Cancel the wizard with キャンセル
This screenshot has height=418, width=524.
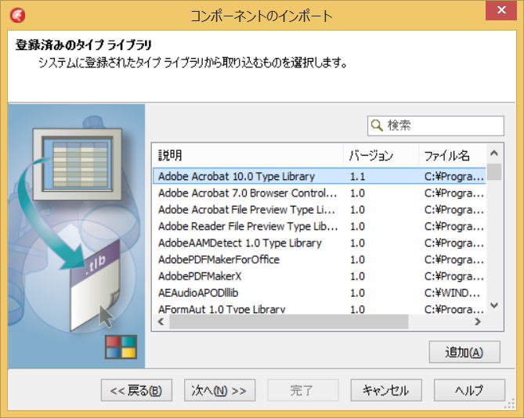[x=386, y=391]
